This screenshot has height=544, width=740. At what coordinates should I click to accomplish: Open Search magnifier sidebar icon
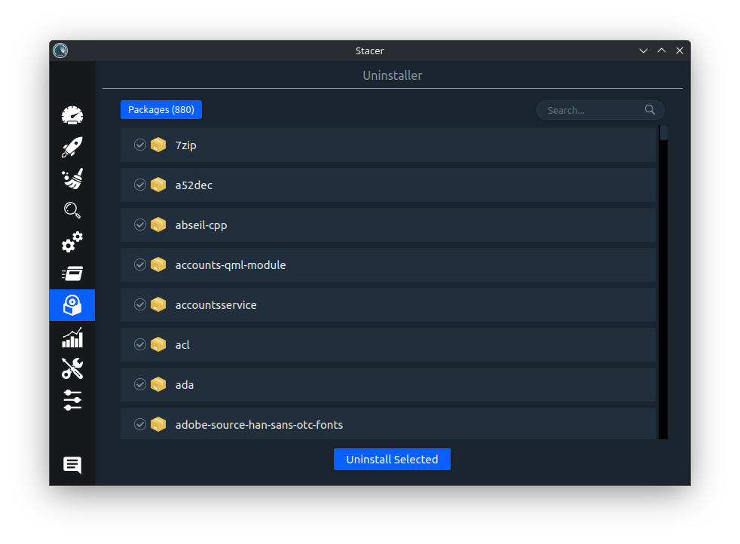click(72, 210)
